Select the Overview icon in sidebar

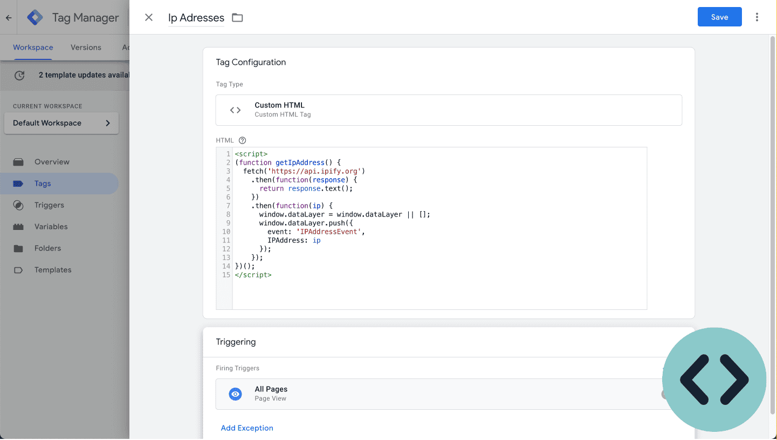point(19,161)
